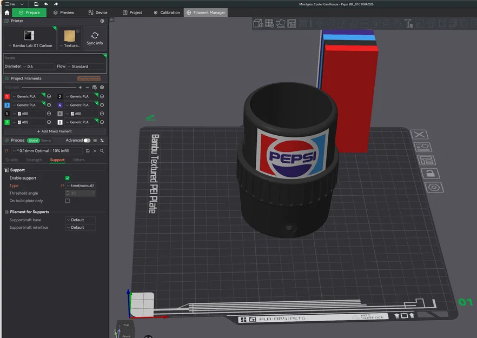Click the Redo arrow icon

click(x=56, y=4)
